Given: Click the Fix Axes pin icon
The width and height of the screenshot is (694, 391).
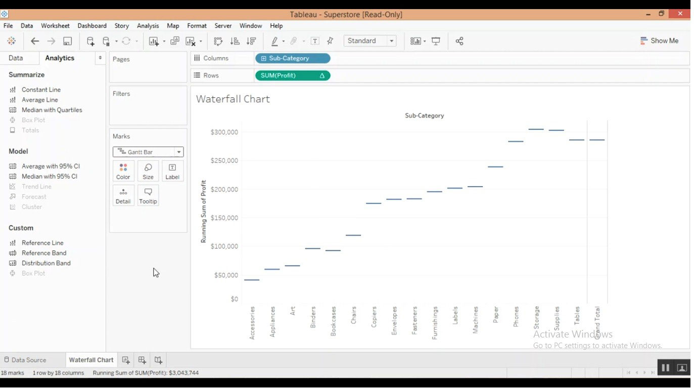Looking at the screenshot, I should click(x=330, y=41).
